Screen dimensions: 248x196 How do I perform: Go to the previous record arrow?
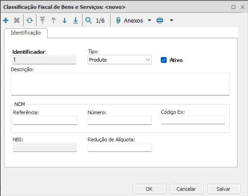tap(53, 20)
